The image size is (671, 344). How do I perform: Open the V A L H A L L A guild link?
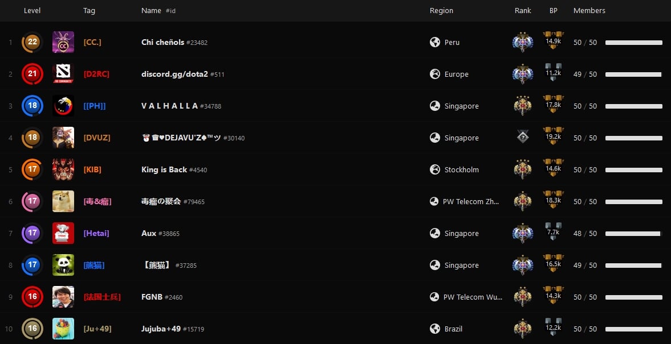169,106
